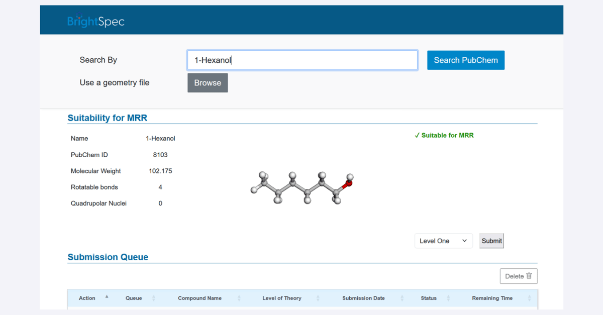Click the 'Search By' label
Viewport: 603px width, 315px height.
98,60
